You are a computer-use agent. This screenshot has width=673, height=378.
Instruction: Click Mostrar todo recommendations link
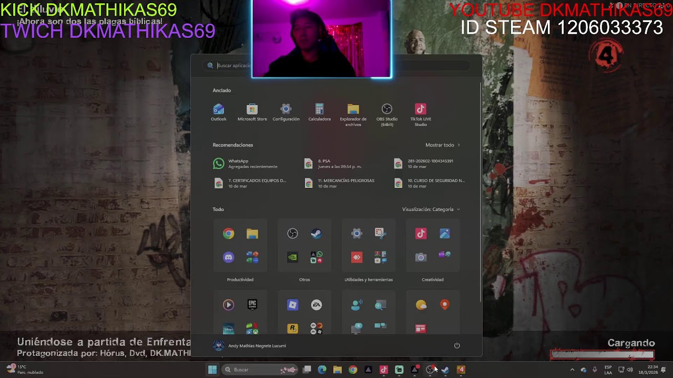[442, 145]
